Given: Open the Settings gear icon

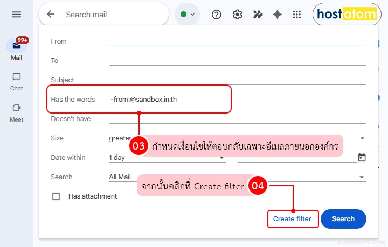Looking at the screenshot, I should coord(237,15).
